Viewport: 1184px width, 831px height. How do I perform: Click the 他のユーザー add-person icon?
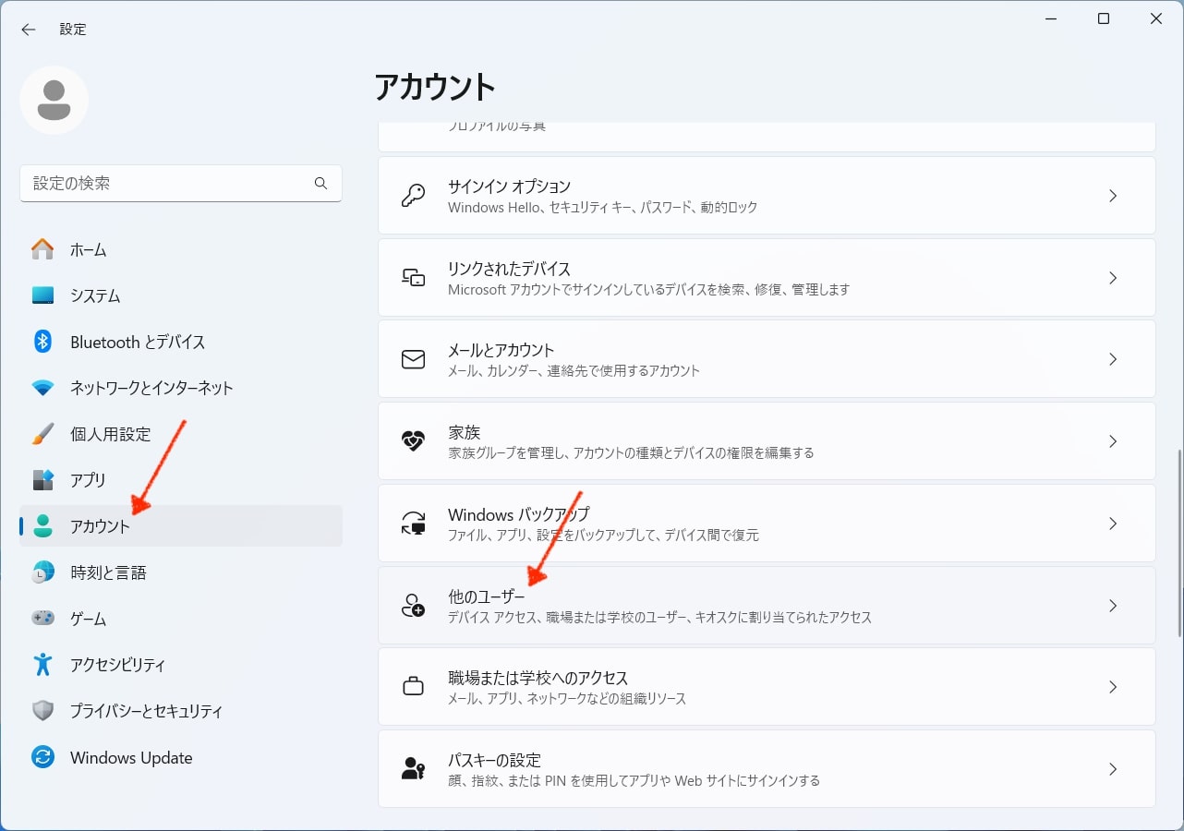pyautogui.click(x=413, y=606)
